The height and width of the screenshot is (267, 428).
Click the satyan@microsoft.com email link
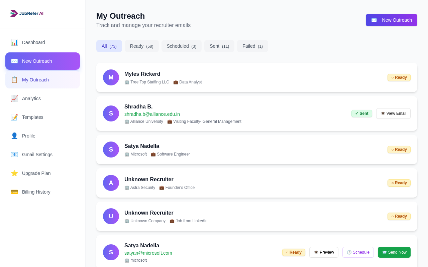[148, 253]
